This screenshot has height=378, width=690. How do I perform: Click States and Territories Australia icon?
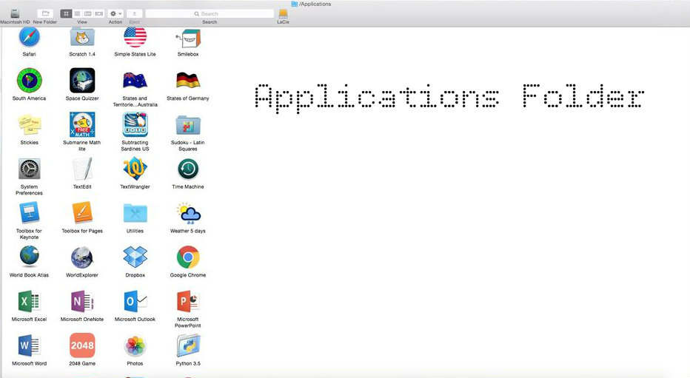[x=135, y=81]
